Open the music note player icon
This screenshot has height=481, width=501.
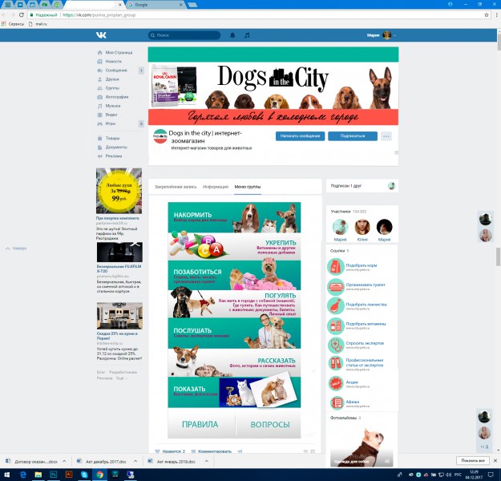[247, 35]
